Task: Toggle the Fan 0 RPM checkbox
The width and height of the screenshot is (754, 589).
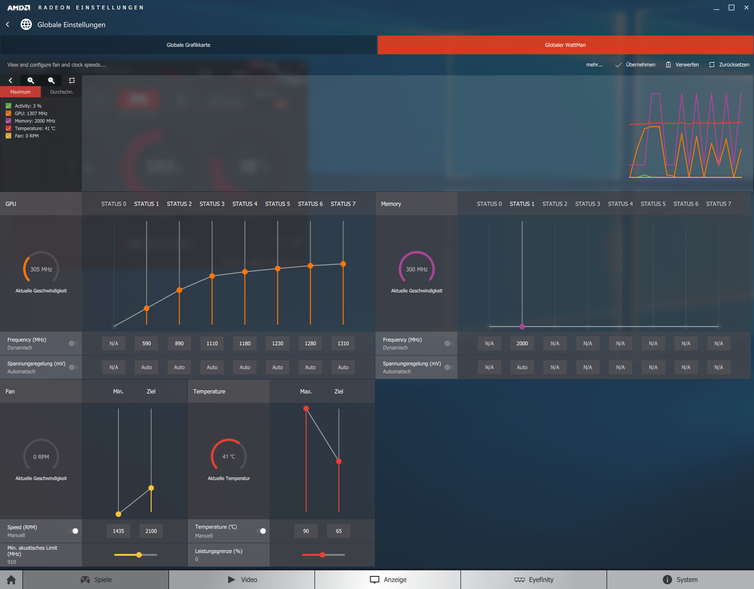Action: pos(8,136)
